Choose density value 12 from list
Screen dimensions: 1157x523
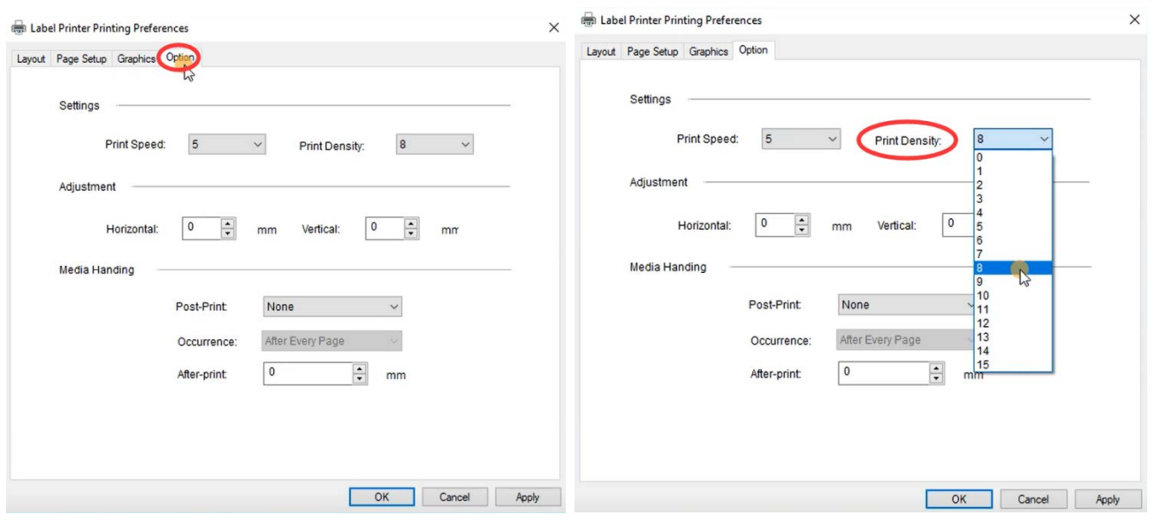(x=1013, y=323)
